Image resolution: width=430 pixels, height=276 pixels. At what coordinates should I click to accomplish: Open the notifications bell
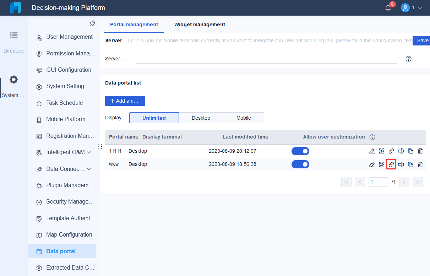point(388,8)
